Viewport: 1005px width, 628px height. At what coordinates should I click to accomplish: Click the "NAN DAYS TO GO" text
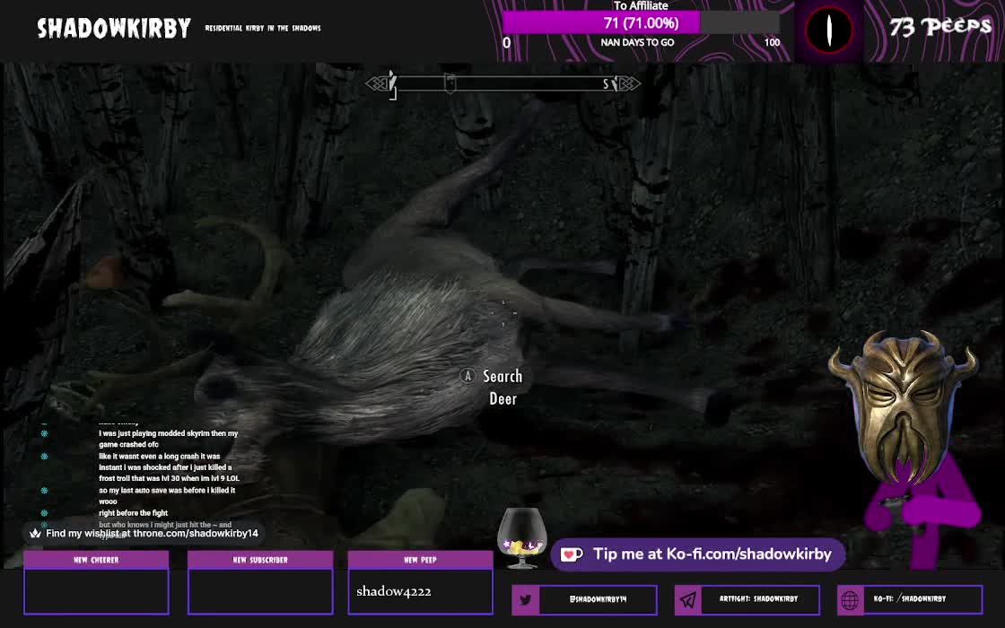(x=637, y=42)
